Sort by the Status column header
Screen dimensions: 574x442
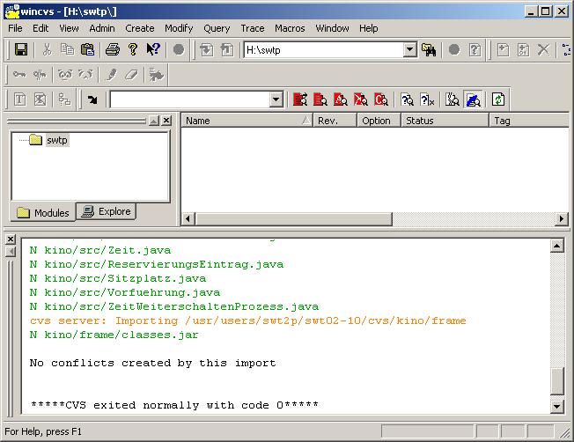(x=445, y=121)
